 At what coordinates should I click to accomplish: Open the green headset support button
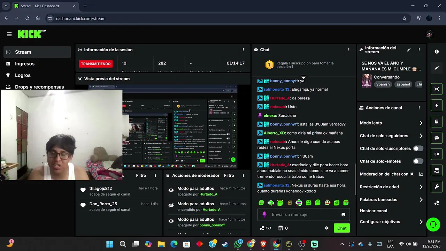point(433,224)
